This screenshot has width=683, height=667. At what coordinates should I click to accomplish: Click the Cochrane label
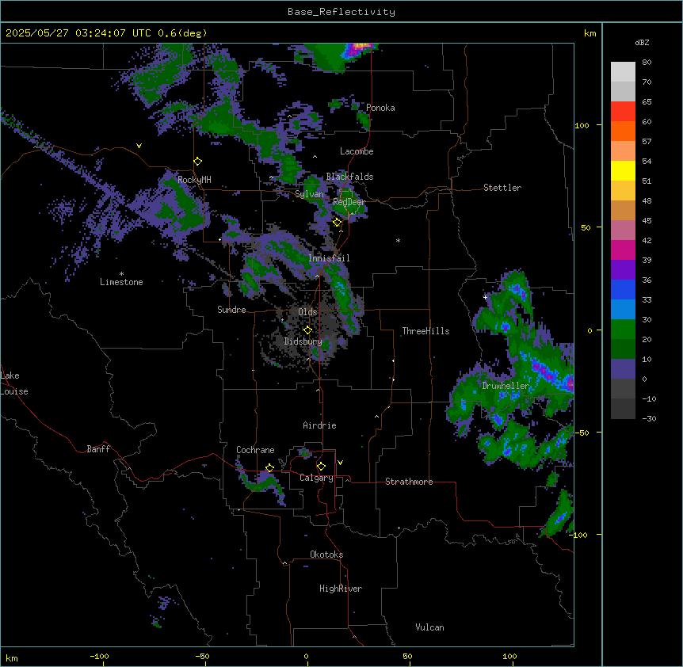(255, 450)
